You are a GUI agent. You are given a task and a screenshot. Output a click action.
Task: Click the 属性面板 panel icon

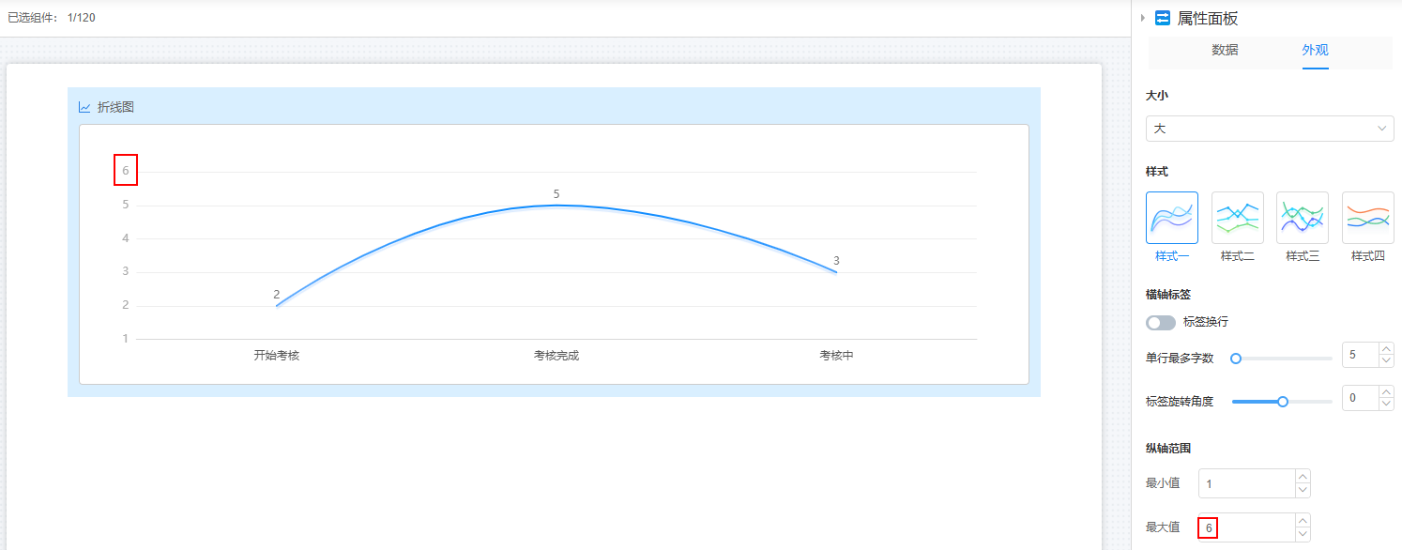tap(1163, 18)
